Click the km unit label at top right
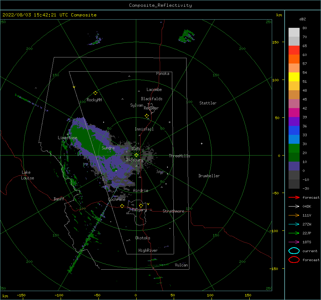321x300 pixels. [279, 15]
